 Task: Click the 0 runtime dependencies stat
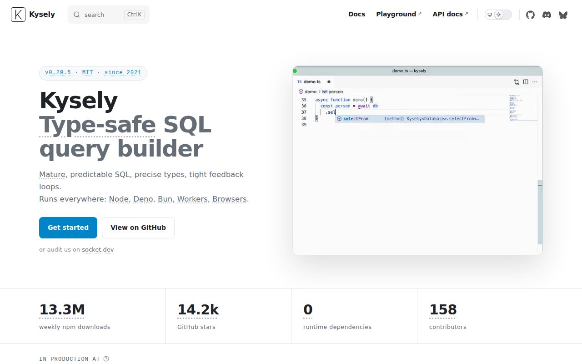pos(308,310)
